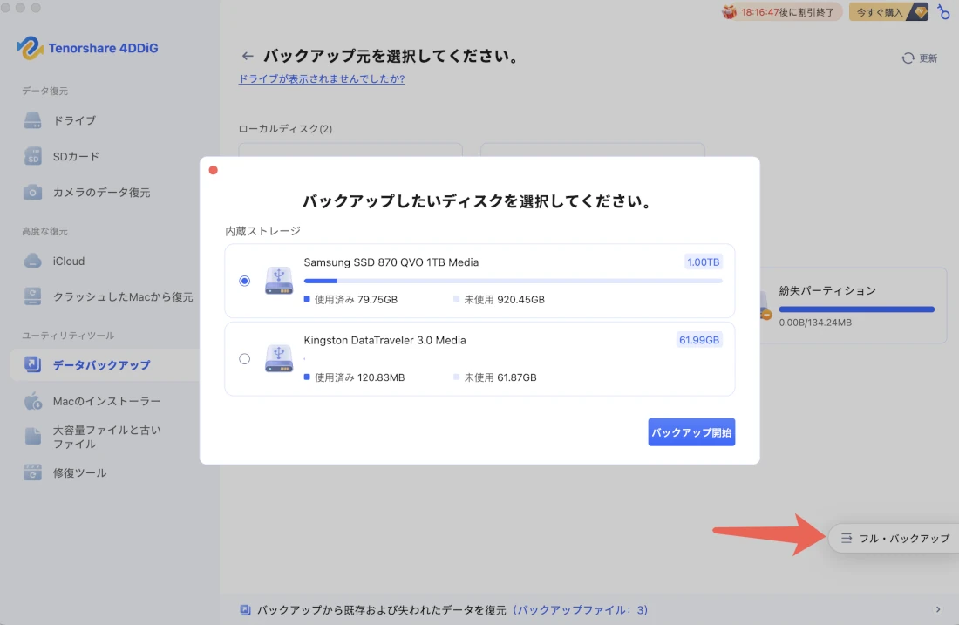Click the 更新 refresh icon
This screenshot has width=959, height=625.
908,58
